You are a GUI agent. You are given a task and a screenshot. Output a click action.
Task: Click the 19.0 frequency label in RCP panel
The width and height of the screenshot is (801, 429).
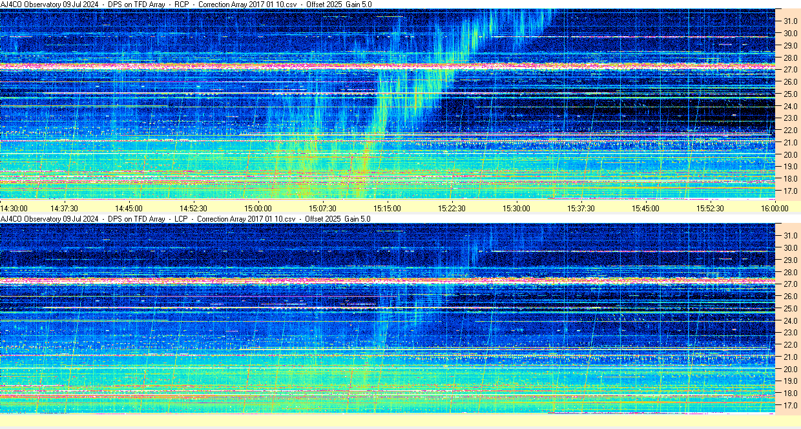(791, 167)
